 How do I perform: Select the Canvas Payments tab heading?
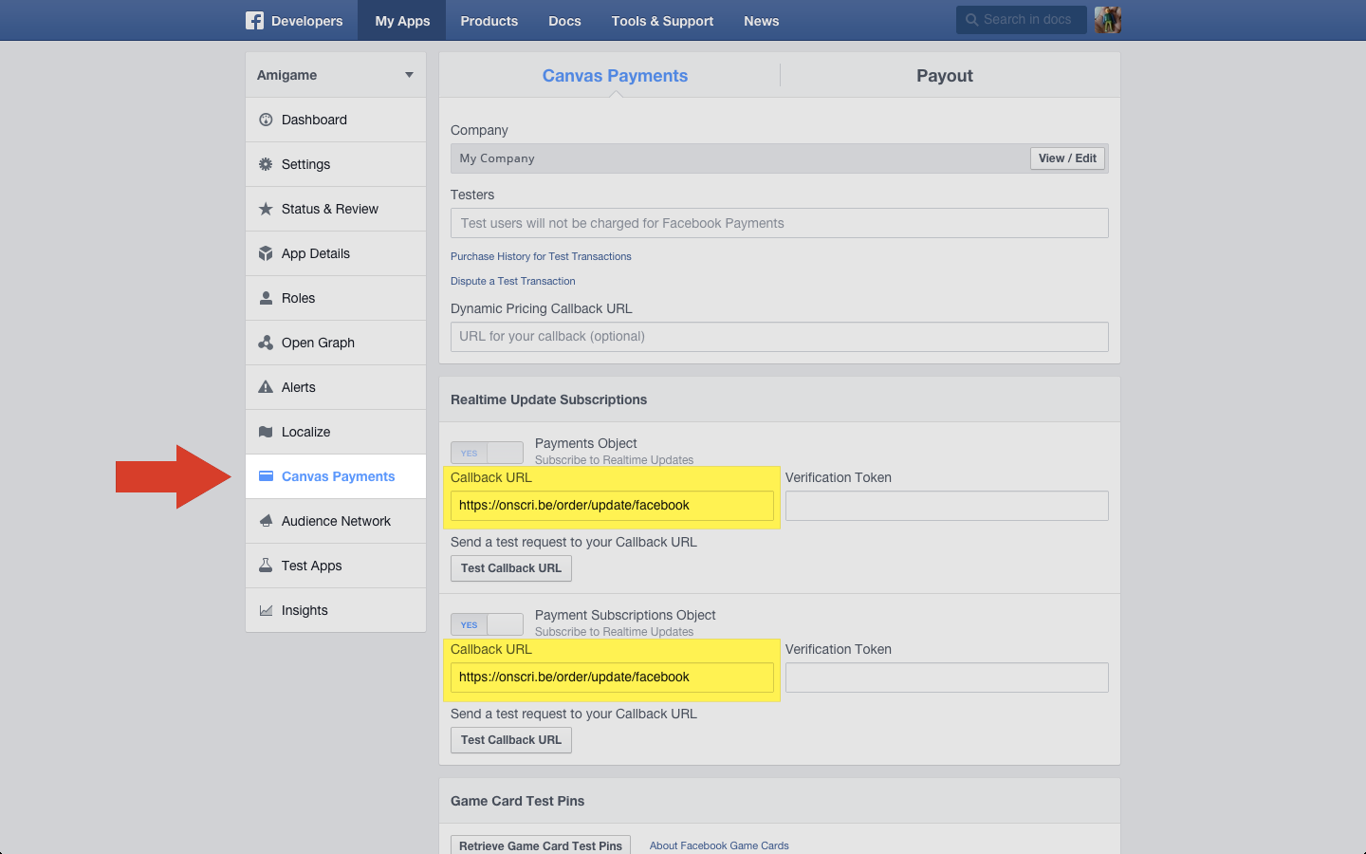pyautogui.click(x=615, y=76)
